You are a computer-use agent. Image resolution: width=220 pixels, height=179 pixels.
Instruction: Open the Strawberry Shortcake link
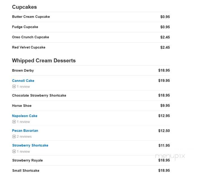point(30,145)
